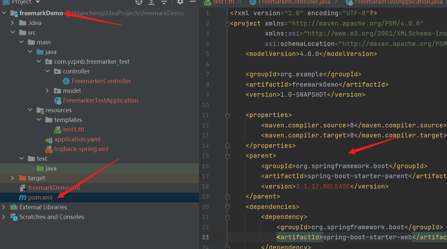Expand the target folder chevron
Screen dimensions: 447x249
point(13,178)
